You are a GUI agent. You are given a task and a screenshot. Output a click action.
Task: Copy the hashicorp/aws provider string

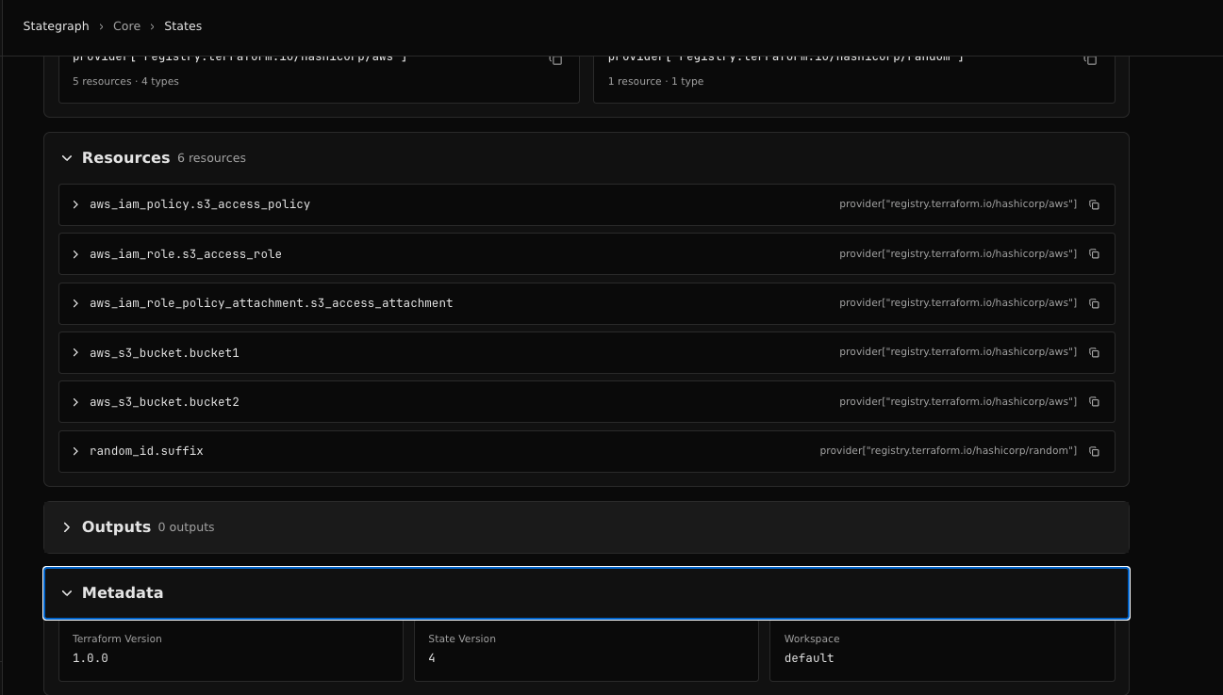[x=555, y=58]
